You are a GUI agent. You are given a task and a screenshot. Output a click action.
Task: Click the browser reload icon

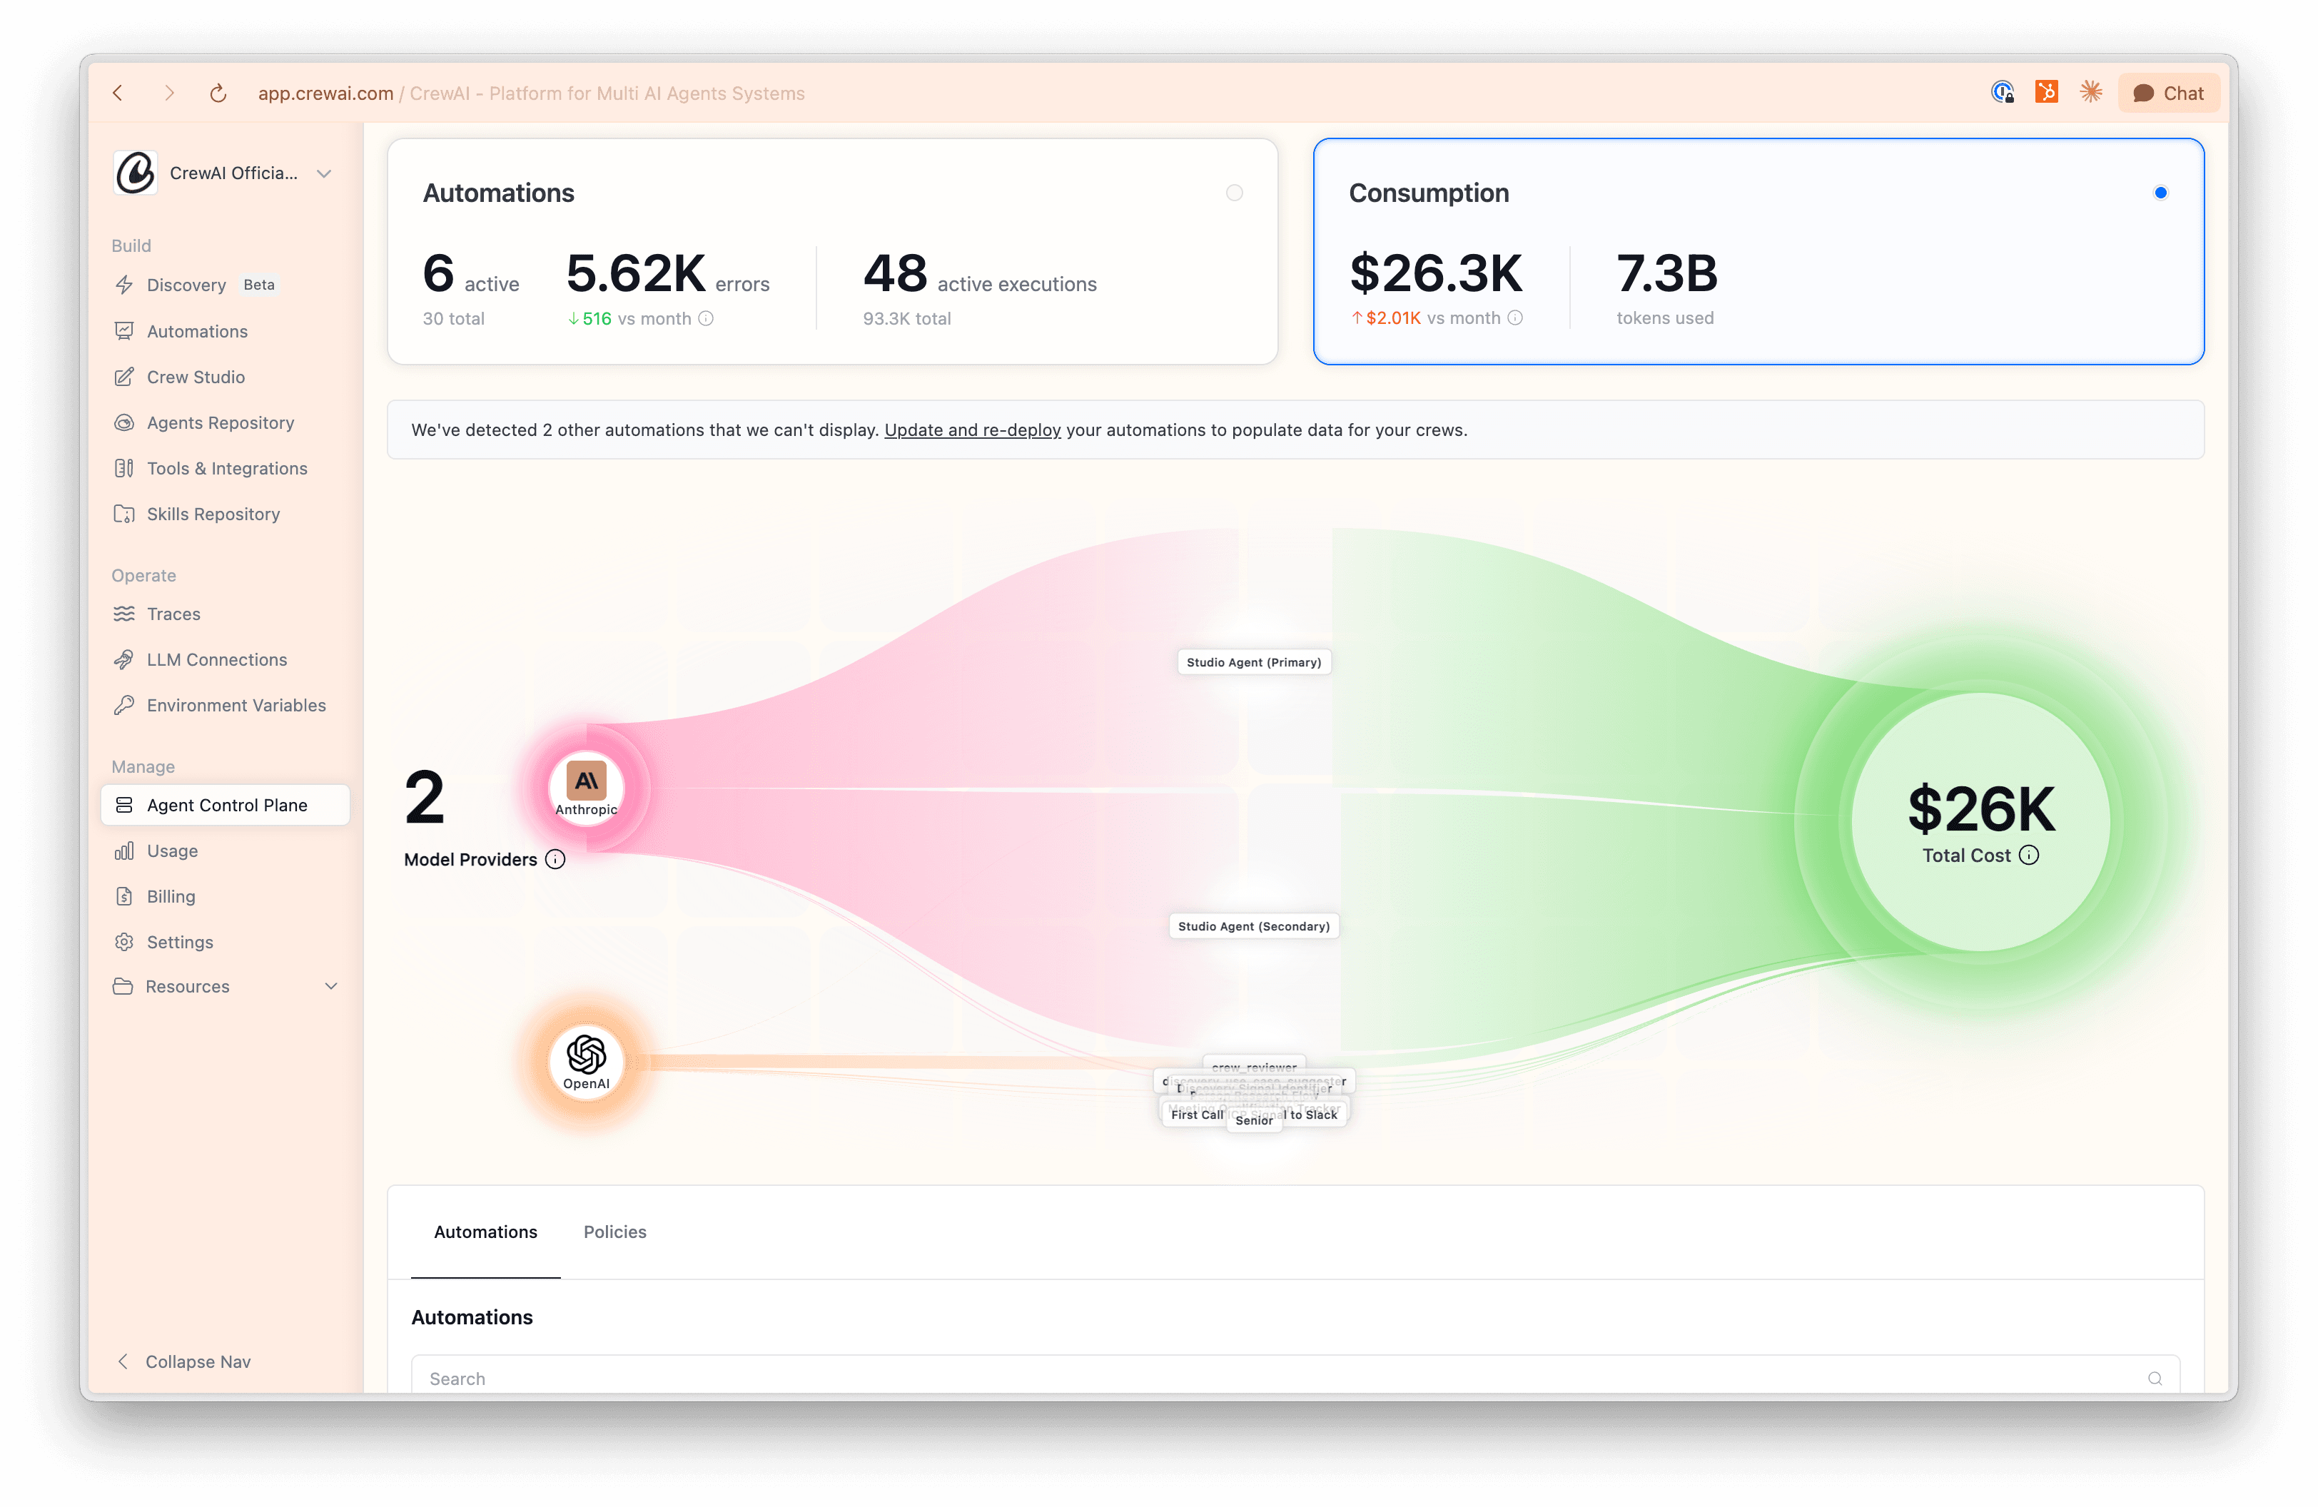(218, 93)
